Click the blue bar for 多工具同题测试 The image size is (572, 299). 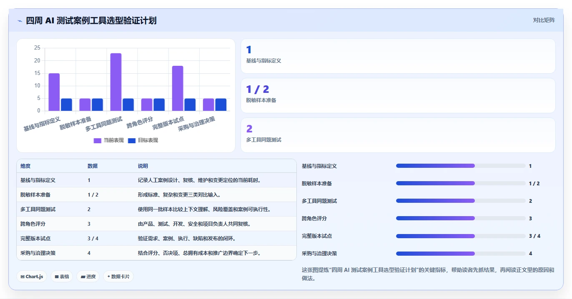(128, 105)
